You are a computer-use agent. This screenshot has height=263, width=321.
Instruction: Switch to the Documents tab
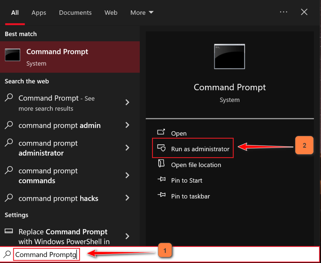(75, 13)
